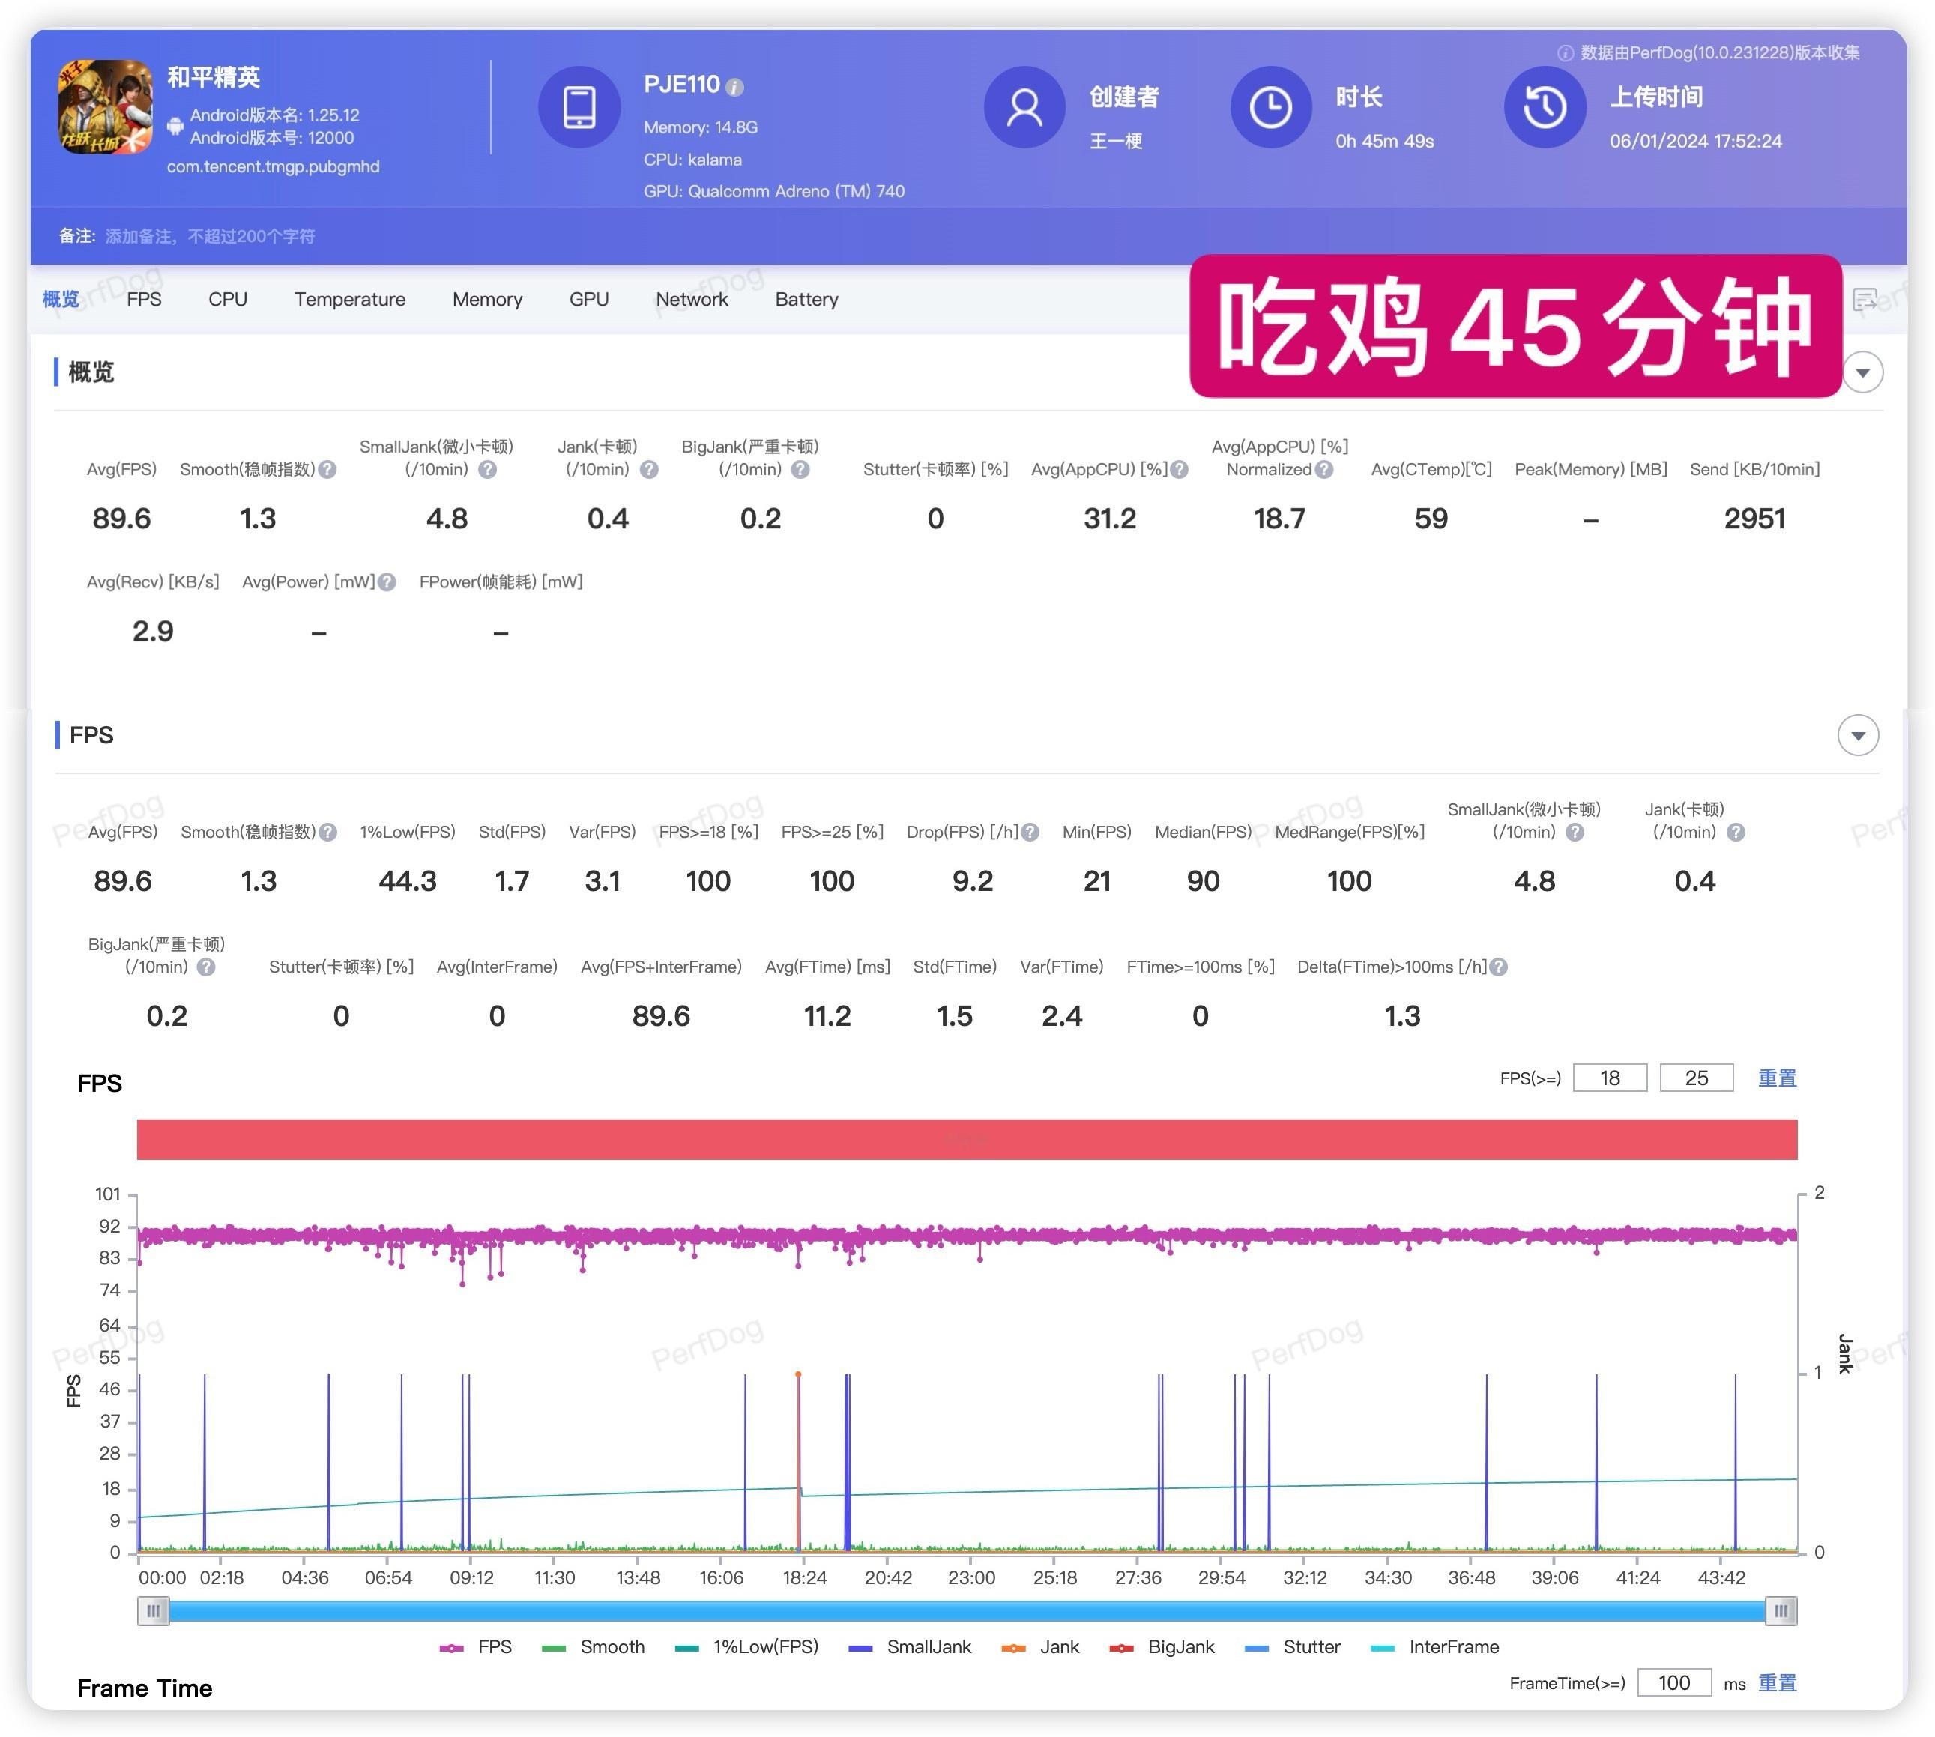Click help icon beside FPS section Smooth(稳帧指数)
1935x1737 pixels.
tap(328, 833)
